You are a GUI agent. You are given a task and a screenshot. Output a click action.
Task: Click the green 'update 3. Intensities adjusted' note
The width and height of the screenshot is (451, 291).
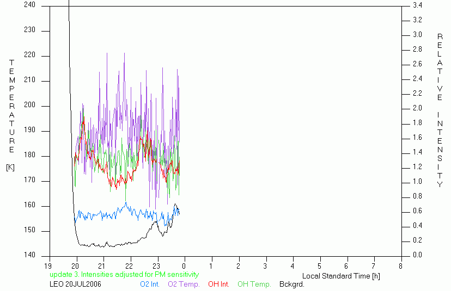tap(124, 274)
